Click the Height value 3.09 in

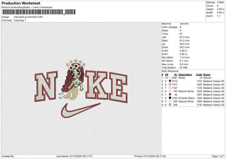(220, 9)
